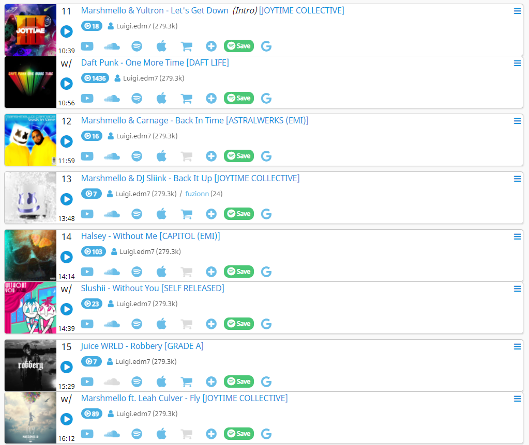Viewport: 529px width, 445px height.
Task: Open SoundCloud icon for Back In Time
Action: point(112,156)
